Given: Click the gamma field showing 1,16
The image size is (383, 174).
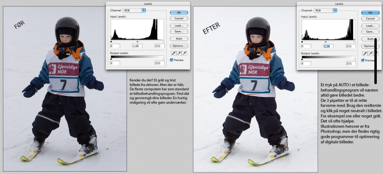Looking at the screenshot, I should [328, 46].
